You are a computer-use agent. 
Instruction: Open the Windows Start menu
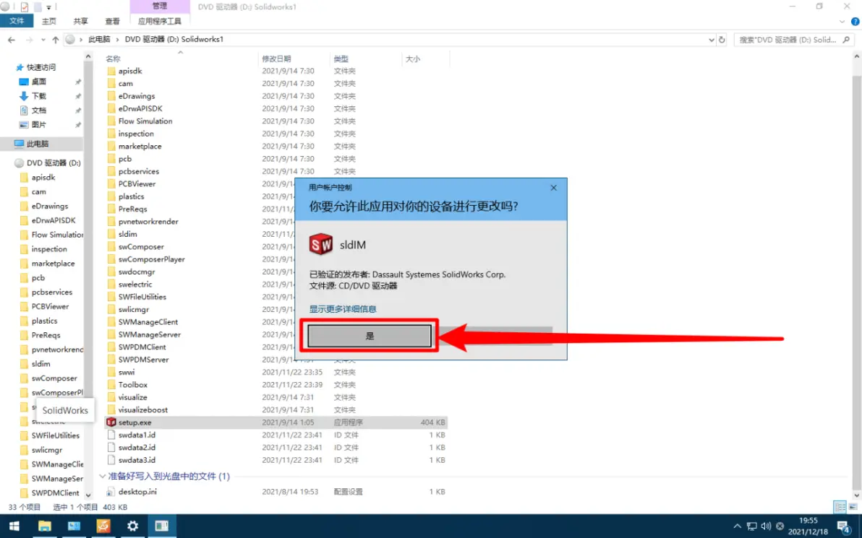click(14, 526)
